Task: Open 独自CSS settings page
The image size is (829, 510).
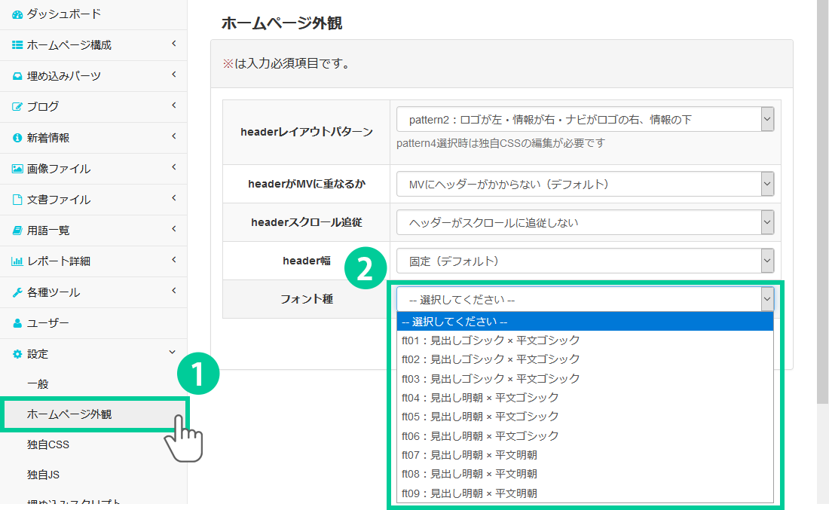Action: pos(48,444)
